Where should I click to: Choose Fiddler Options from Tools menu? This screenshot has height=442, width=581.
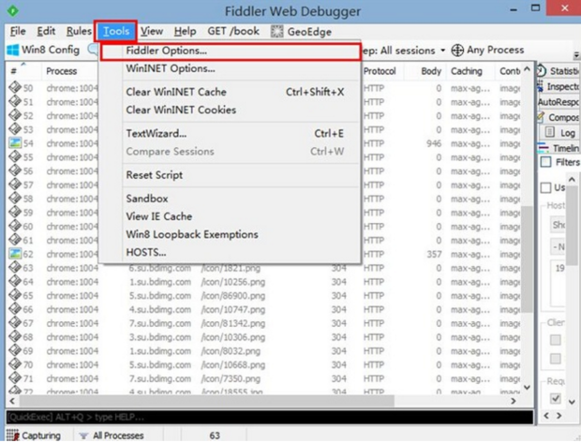click(167, 51)
